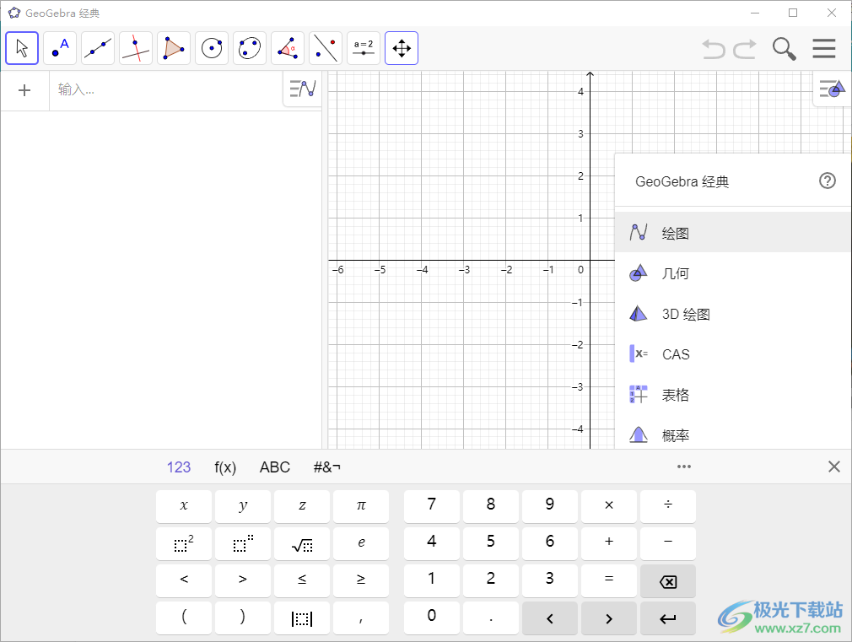852x642 pixels.
Task: Tap the multiplication × key
Action: (609, 506)
